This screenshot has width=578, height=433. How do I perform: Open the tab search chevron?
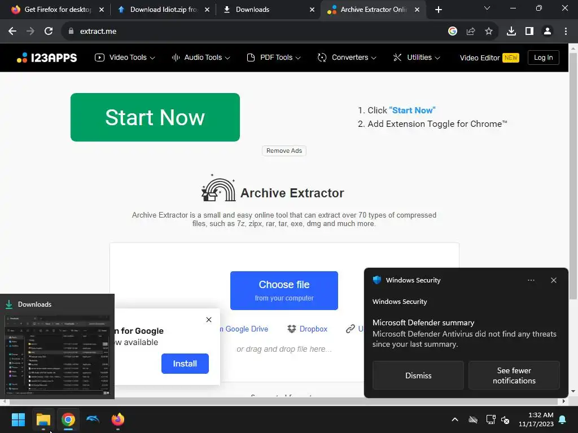coord(487,8)
